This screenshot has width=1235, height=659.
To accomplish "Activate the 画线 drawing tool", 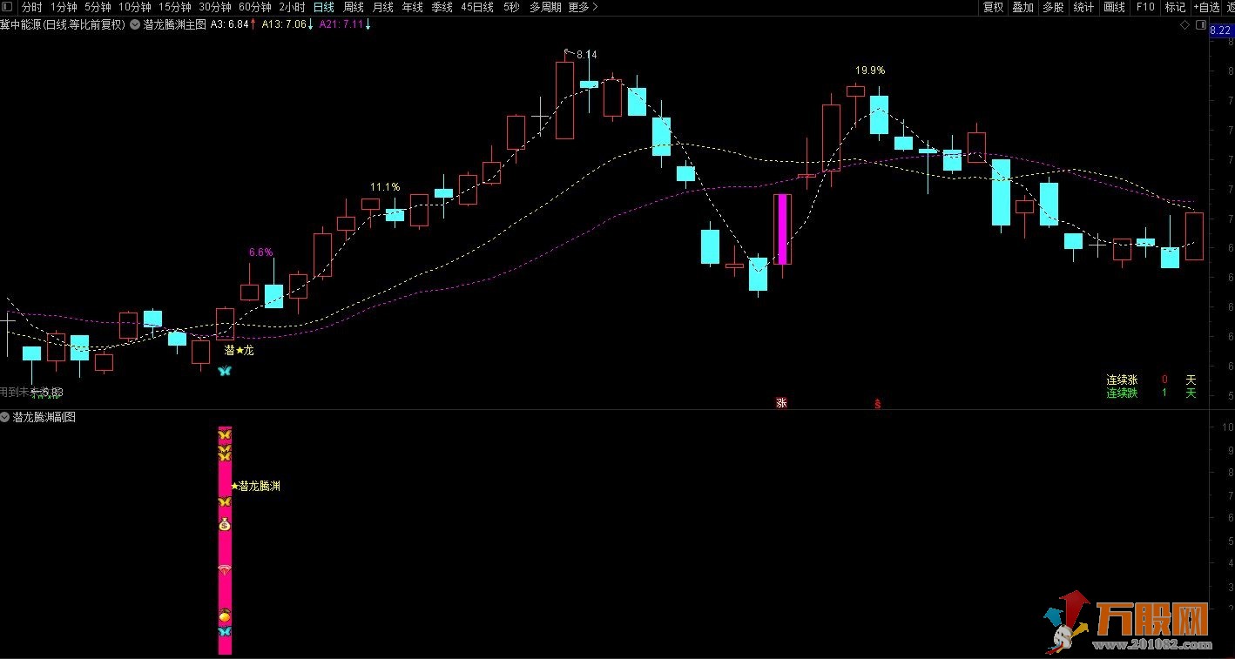I will pyautogui.click(x=1114, y=7).
